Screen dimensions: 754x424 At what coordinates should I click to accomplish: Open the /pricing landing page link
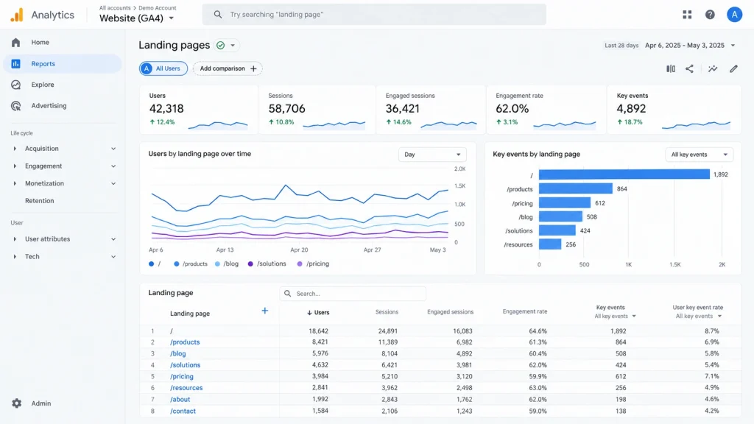click(x=182, y=376)
